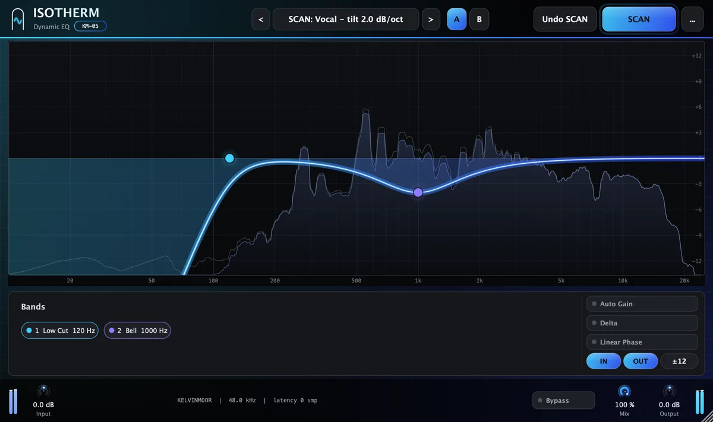Click the input level meter

tap(13, 401)
